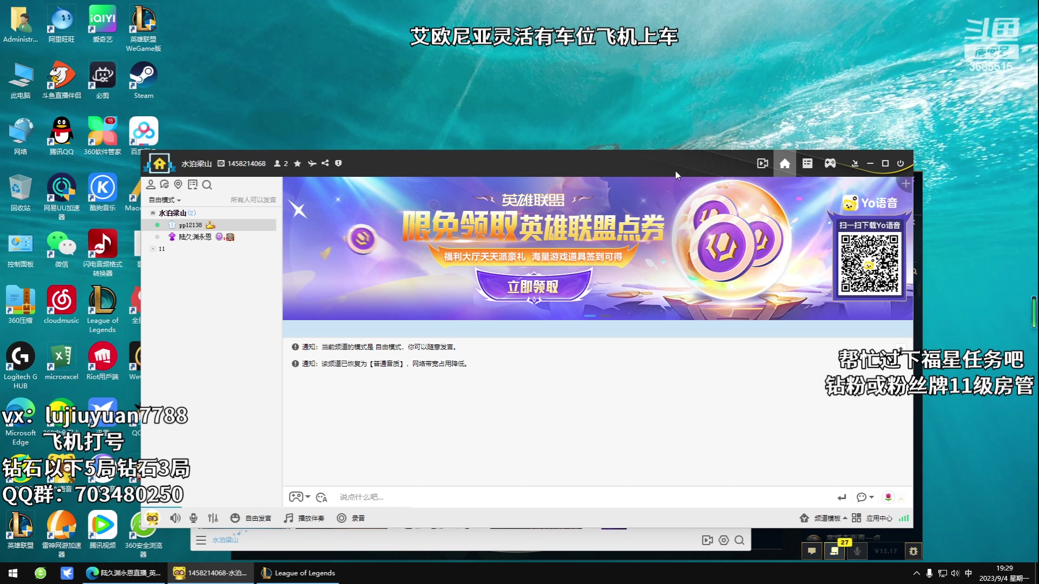Collapse the 水泊梁山 channel tree node
Screen dimensions: 1039x584
point(153,213)
